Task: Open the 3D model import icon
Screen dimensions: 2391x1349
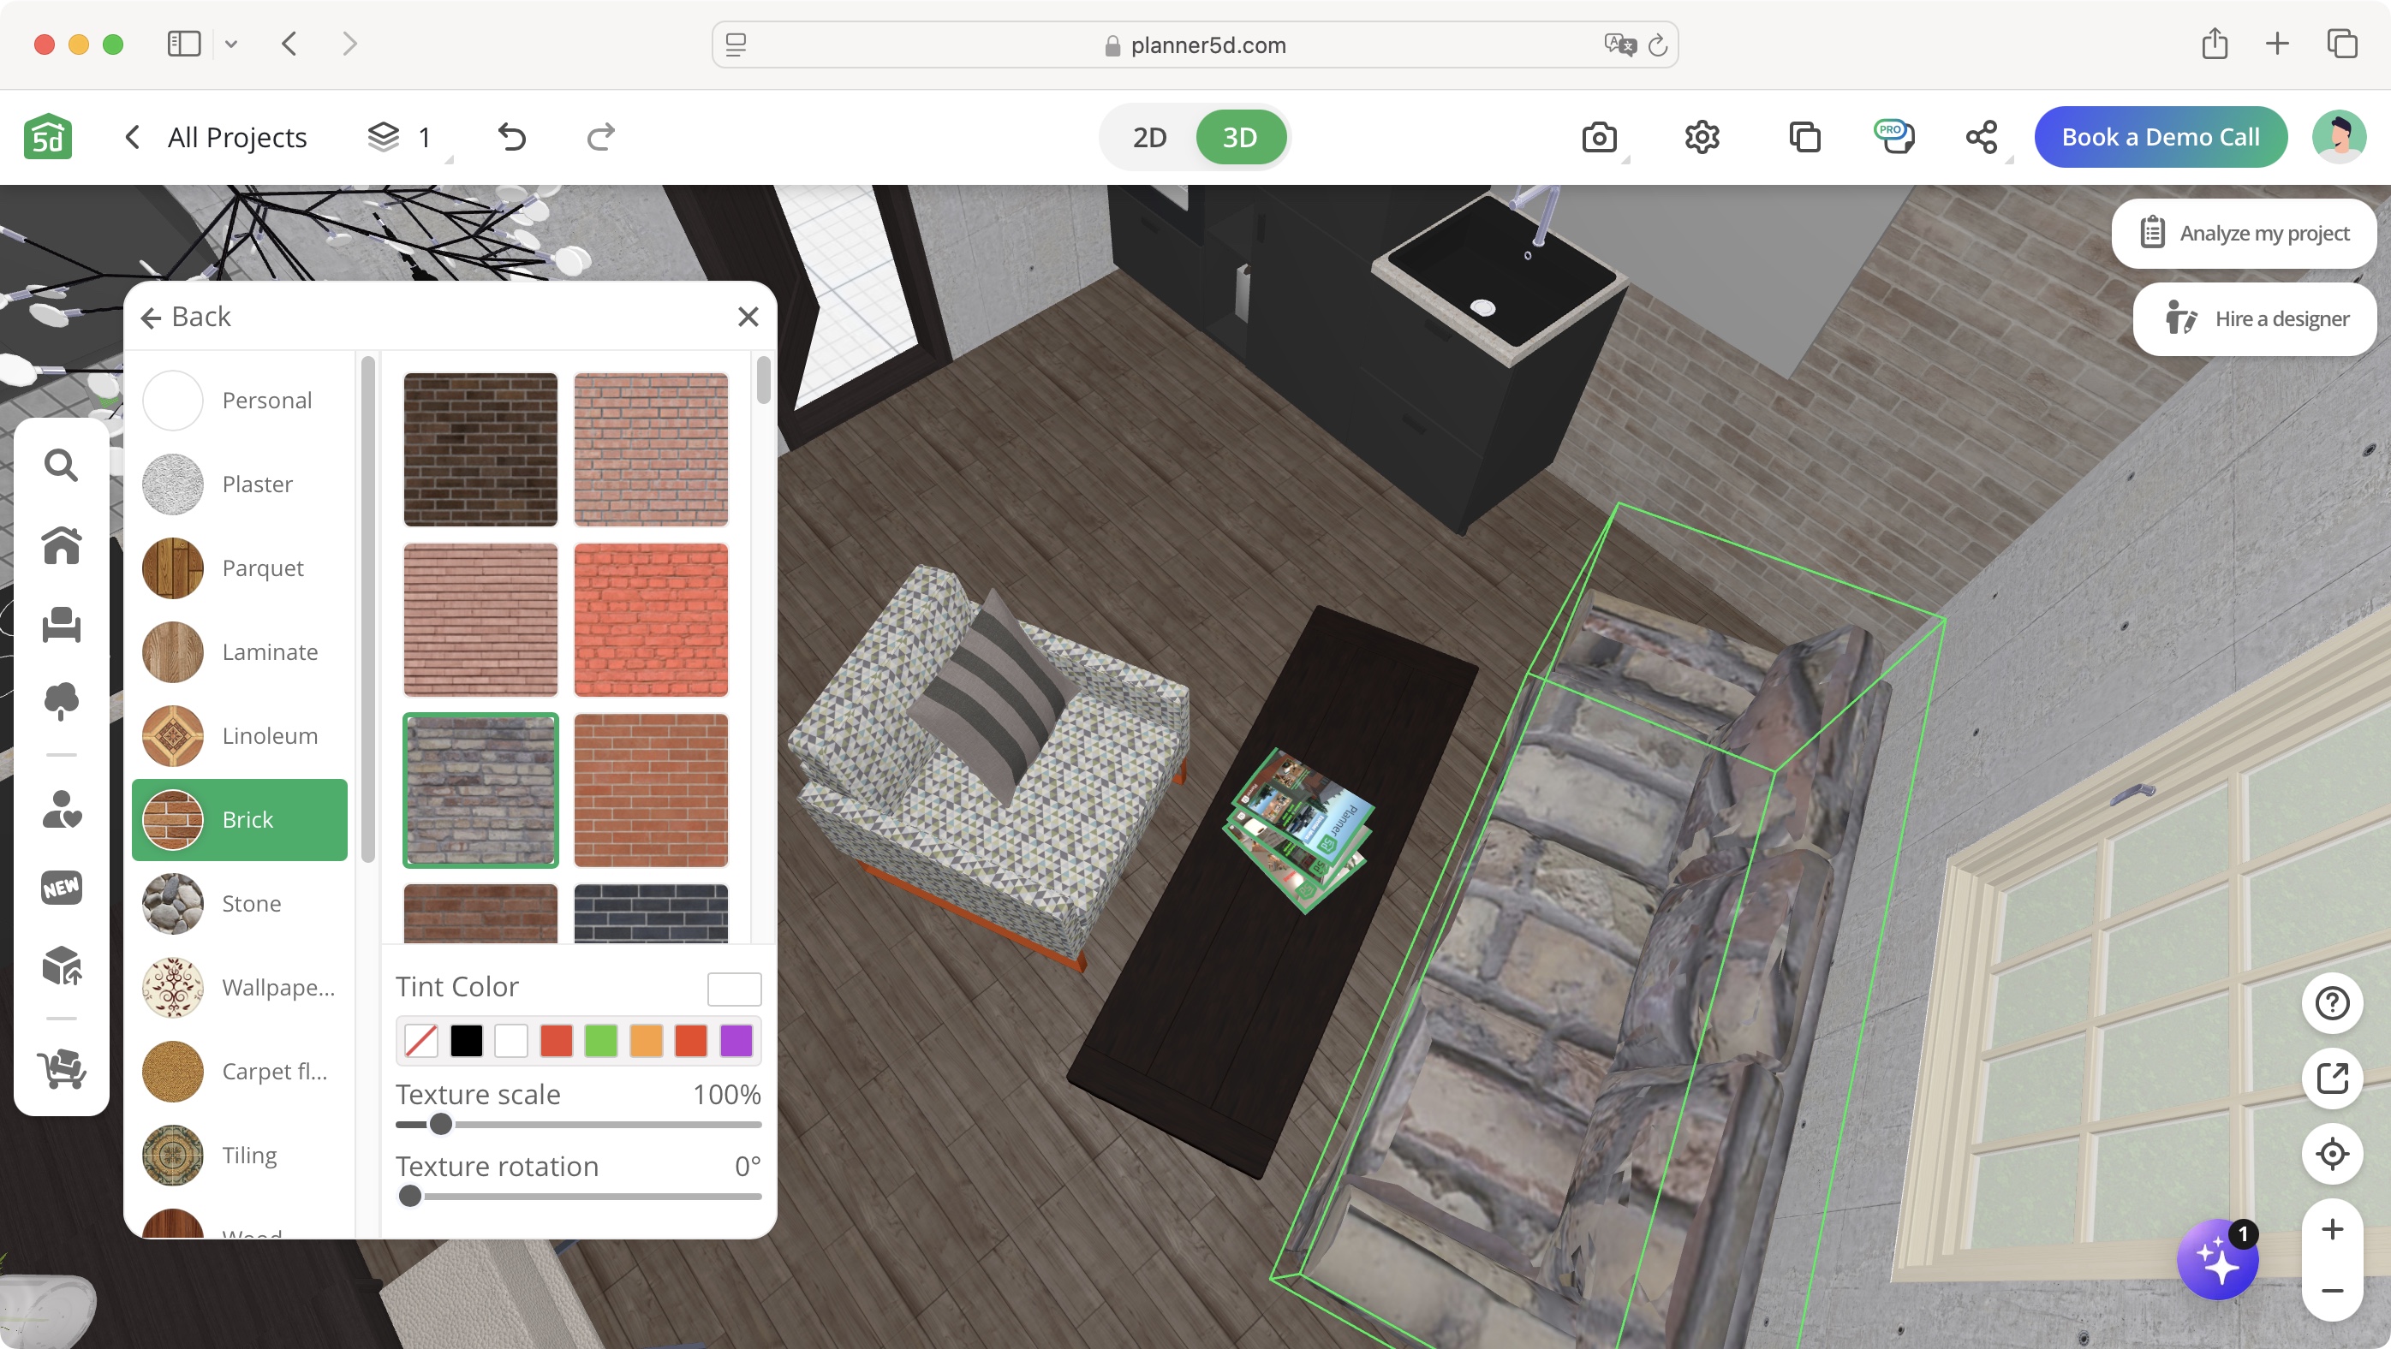Action: (60, 965)
